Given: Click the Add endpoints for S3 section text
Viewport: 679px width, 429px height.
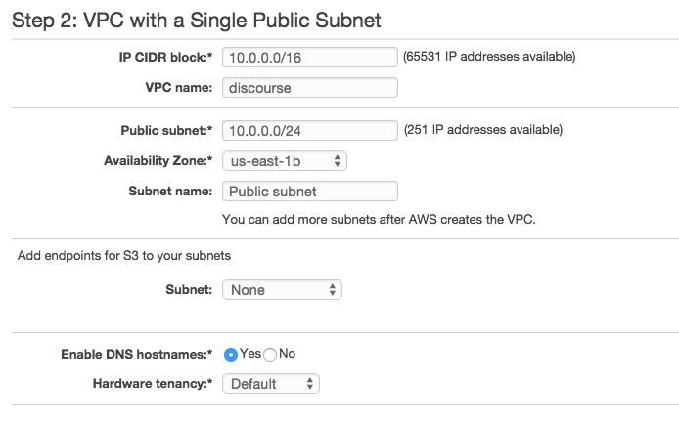Looking at the screenshot, I should (x=124, y=256).
